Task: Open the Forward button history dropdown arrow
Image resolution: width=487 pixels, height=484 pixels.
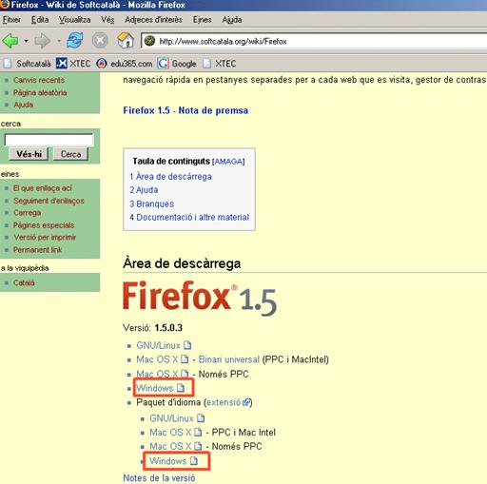Action: click(x=59, y=41)
